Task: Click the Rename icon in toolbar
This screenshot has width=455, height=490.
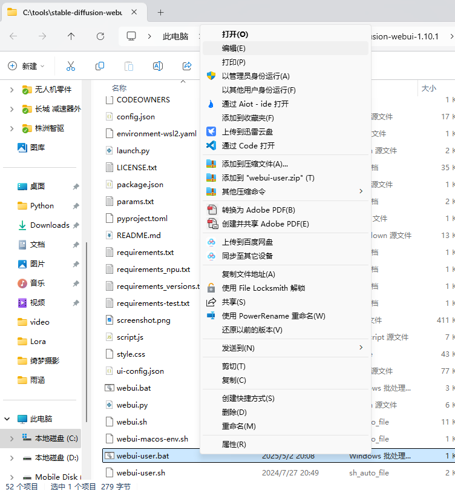Action: pos(157,66)
